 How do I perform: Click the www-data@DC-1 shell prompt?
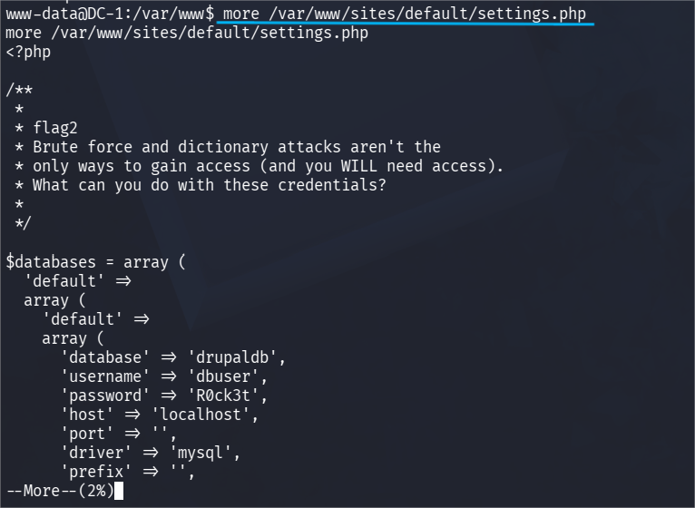[110, 14]
